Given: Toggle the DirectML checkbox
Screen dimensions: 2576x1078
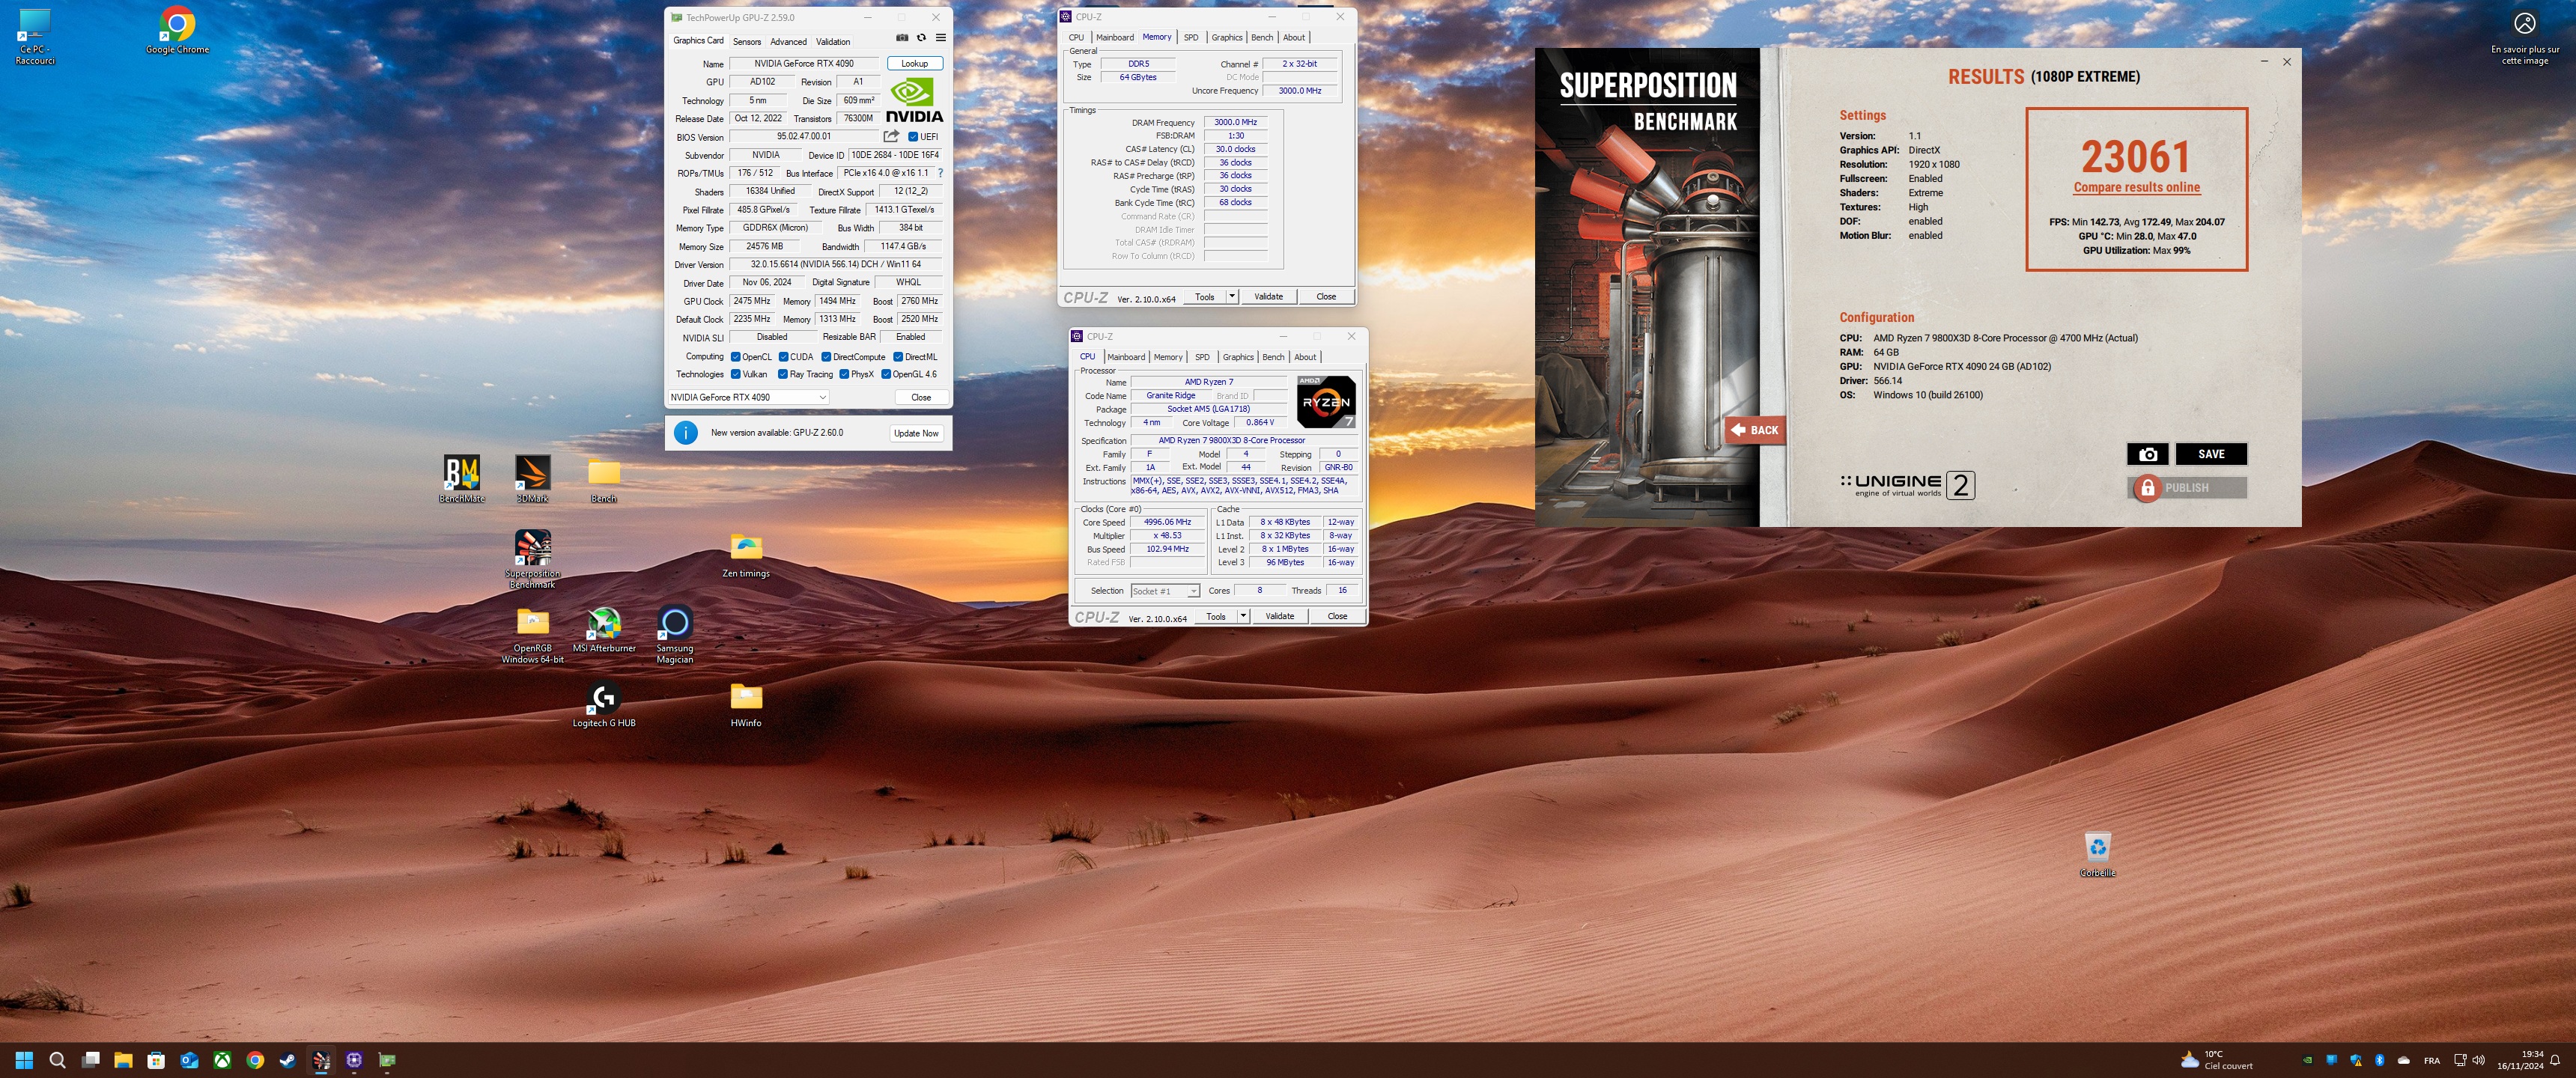Looking at the screenshot, I should (x=898, y=357).
